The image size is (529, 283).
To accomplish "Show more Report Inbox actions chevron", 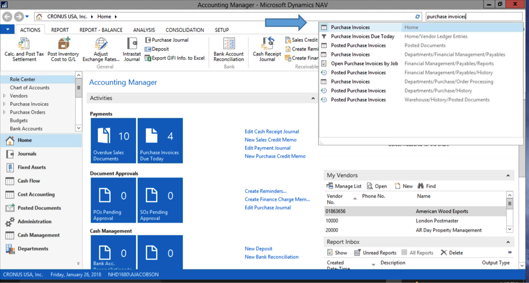I will [x=510, y=252].
